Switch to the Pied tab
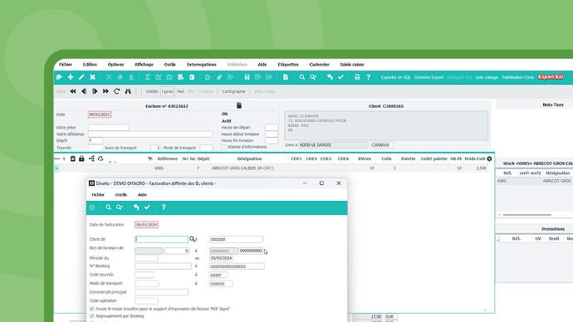 180,91
